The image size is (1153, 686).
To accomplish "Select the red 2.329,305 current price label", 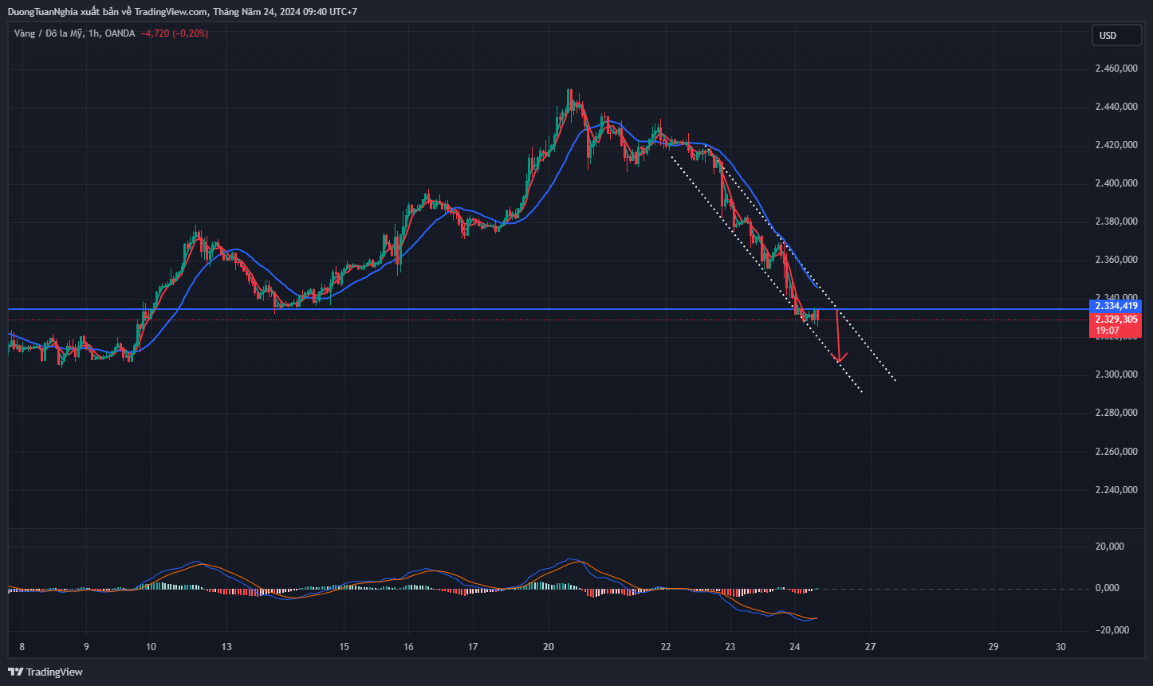I will coord(1115,319).
